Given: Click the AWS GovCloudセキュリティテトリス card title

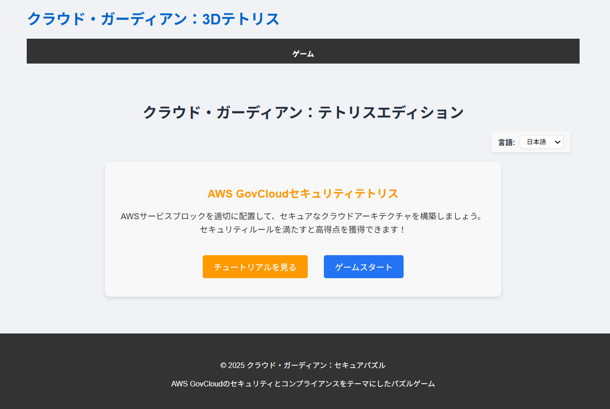Looking at the screenshot, I should coord(303,193).
